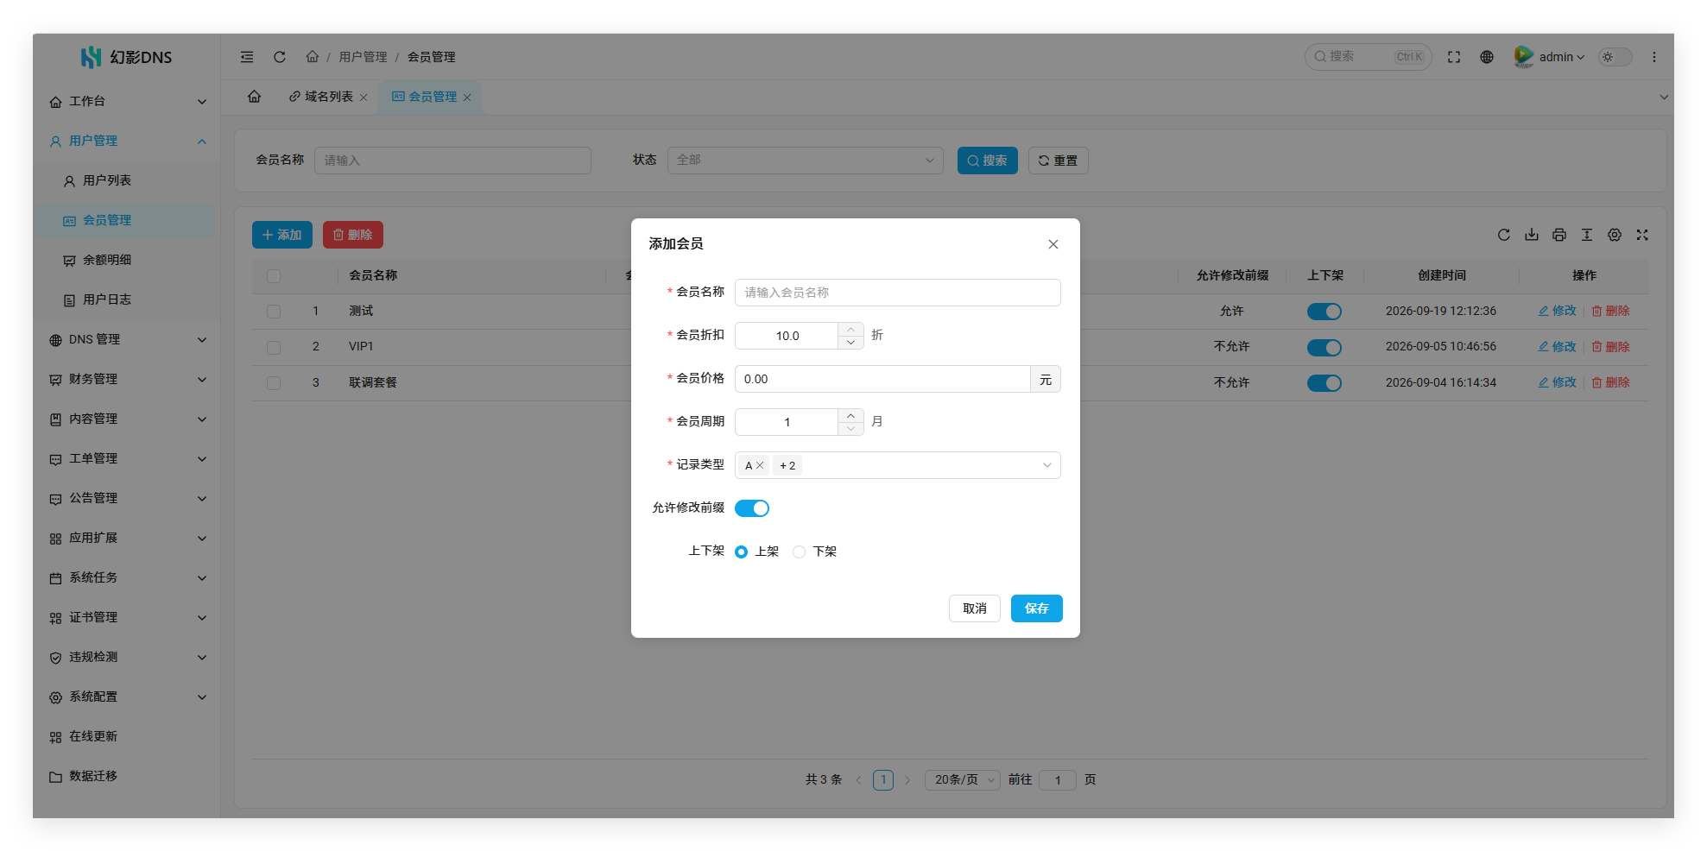The height and width of the screenshot is (851, 1707).
Task: Open the language globe icon
Action: click(1487, 57)
